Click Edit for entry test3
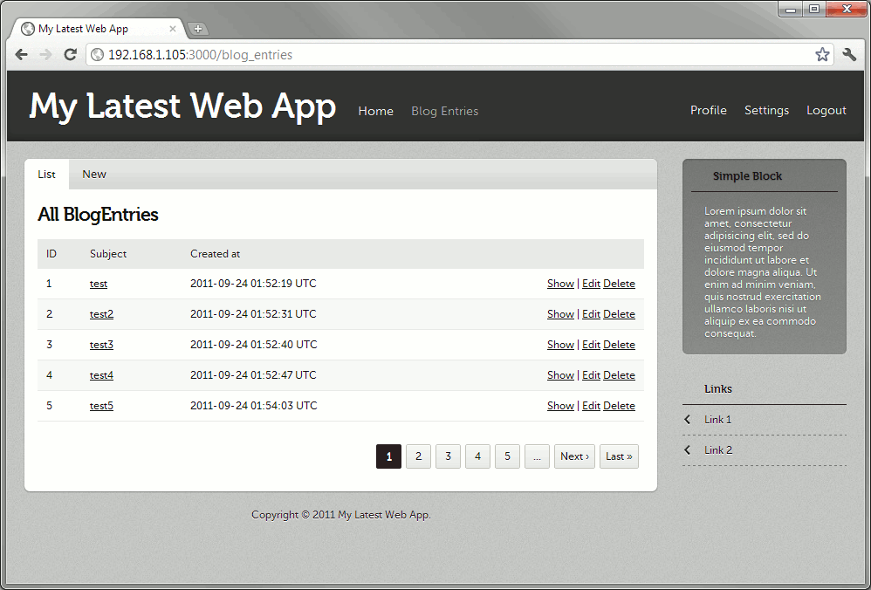Screen dimensions: 871x590 [x=591, y=345]
